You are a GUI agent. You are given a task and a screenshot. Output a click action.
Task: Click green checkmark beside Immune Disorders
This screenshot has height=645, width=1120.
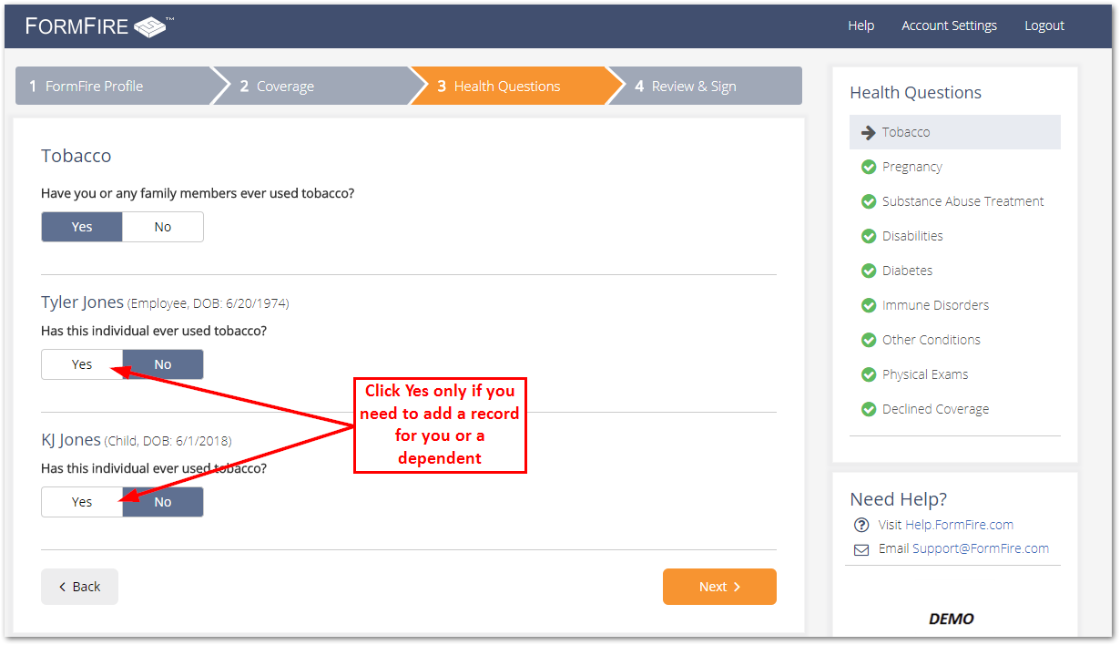(868, 305)
